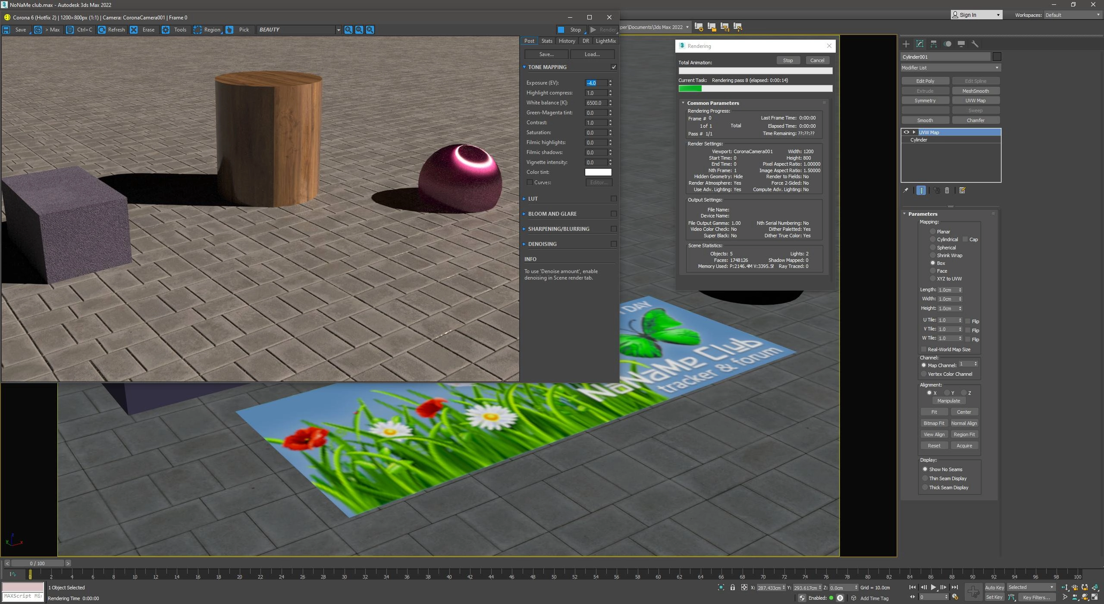This screenshot has height=604, width=1104.
Task: Click the Refresh icon in Corona toolbar
Action: [102, 30]
